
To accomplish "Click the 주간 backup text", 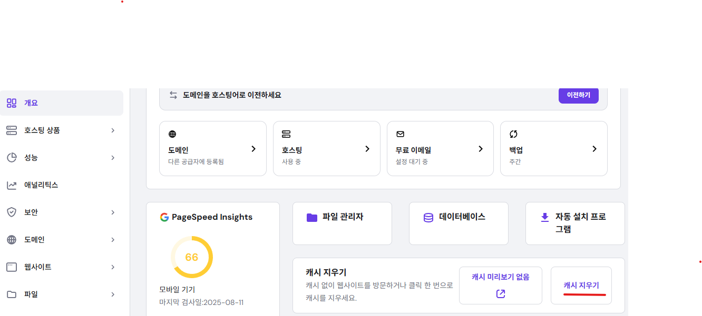I will click(515, 162).
